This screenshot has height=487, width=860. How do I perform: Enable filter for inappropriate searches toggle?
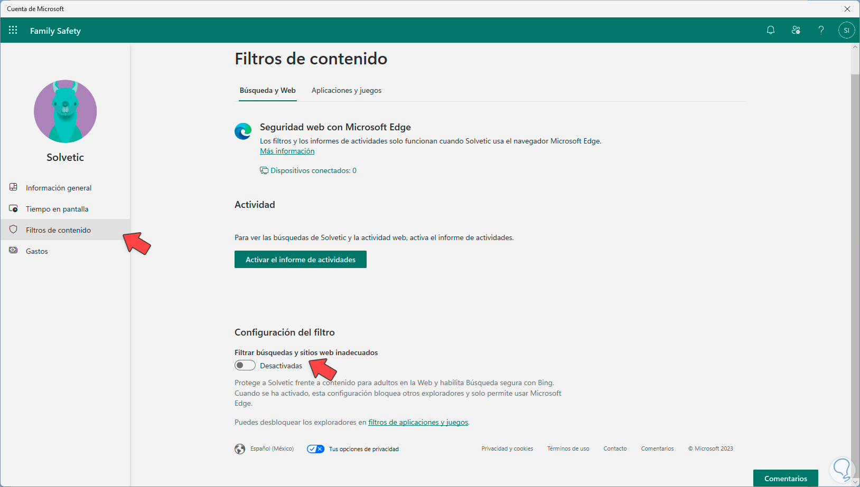pos(245,365)
